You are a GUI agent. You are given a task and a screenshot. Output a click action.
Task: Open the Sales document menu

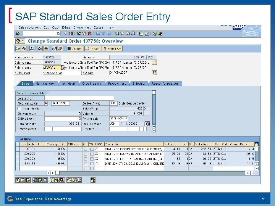[x=29, y=27]
